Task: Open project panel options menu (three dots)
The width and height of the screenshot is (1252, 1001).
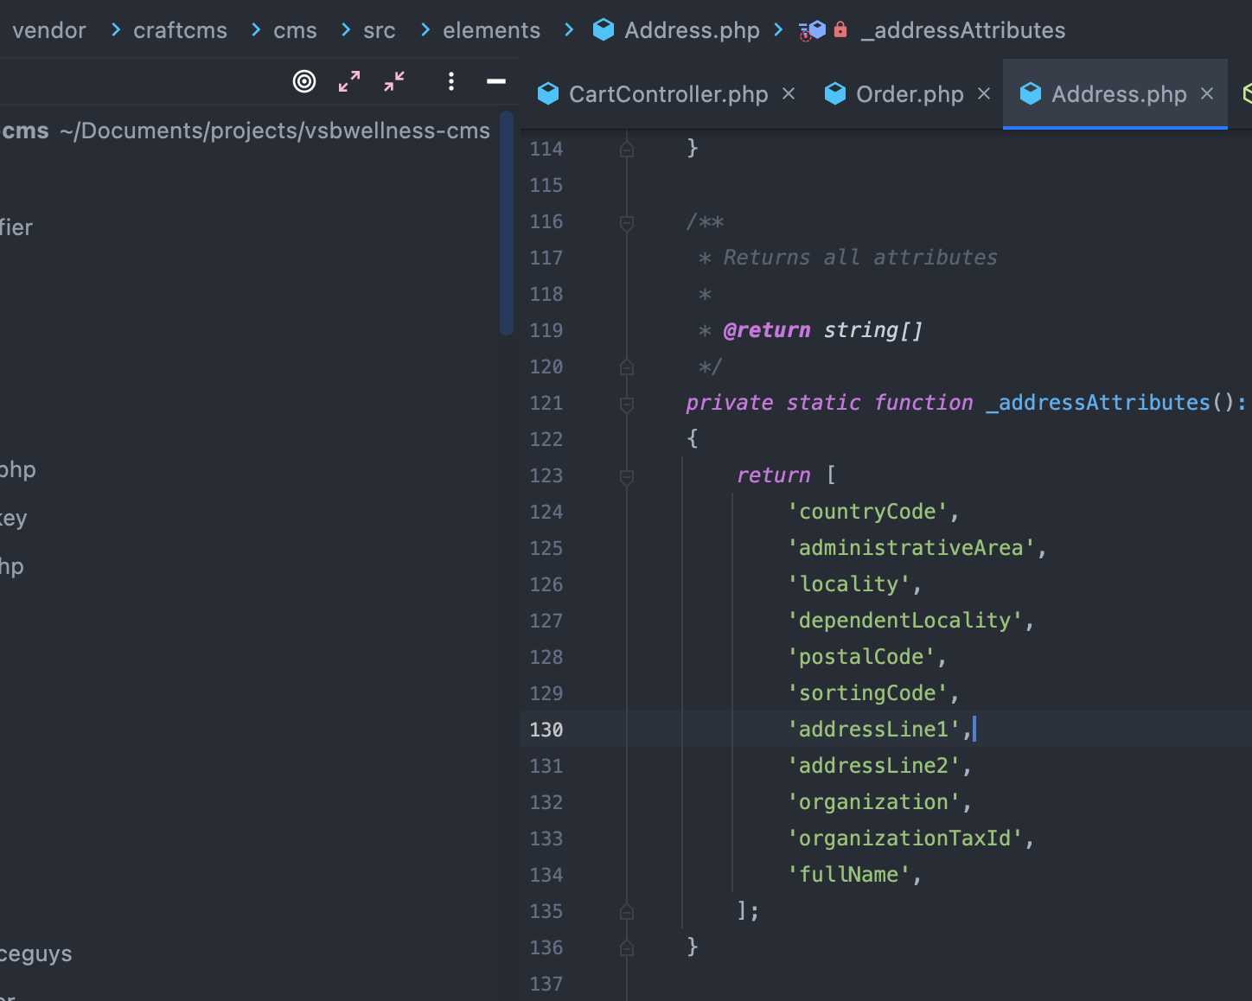Action: coord(451,81)
